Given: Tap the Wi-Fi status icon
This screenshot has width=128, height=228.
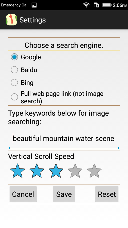Looking at the screenshot, I should [86, 5].
